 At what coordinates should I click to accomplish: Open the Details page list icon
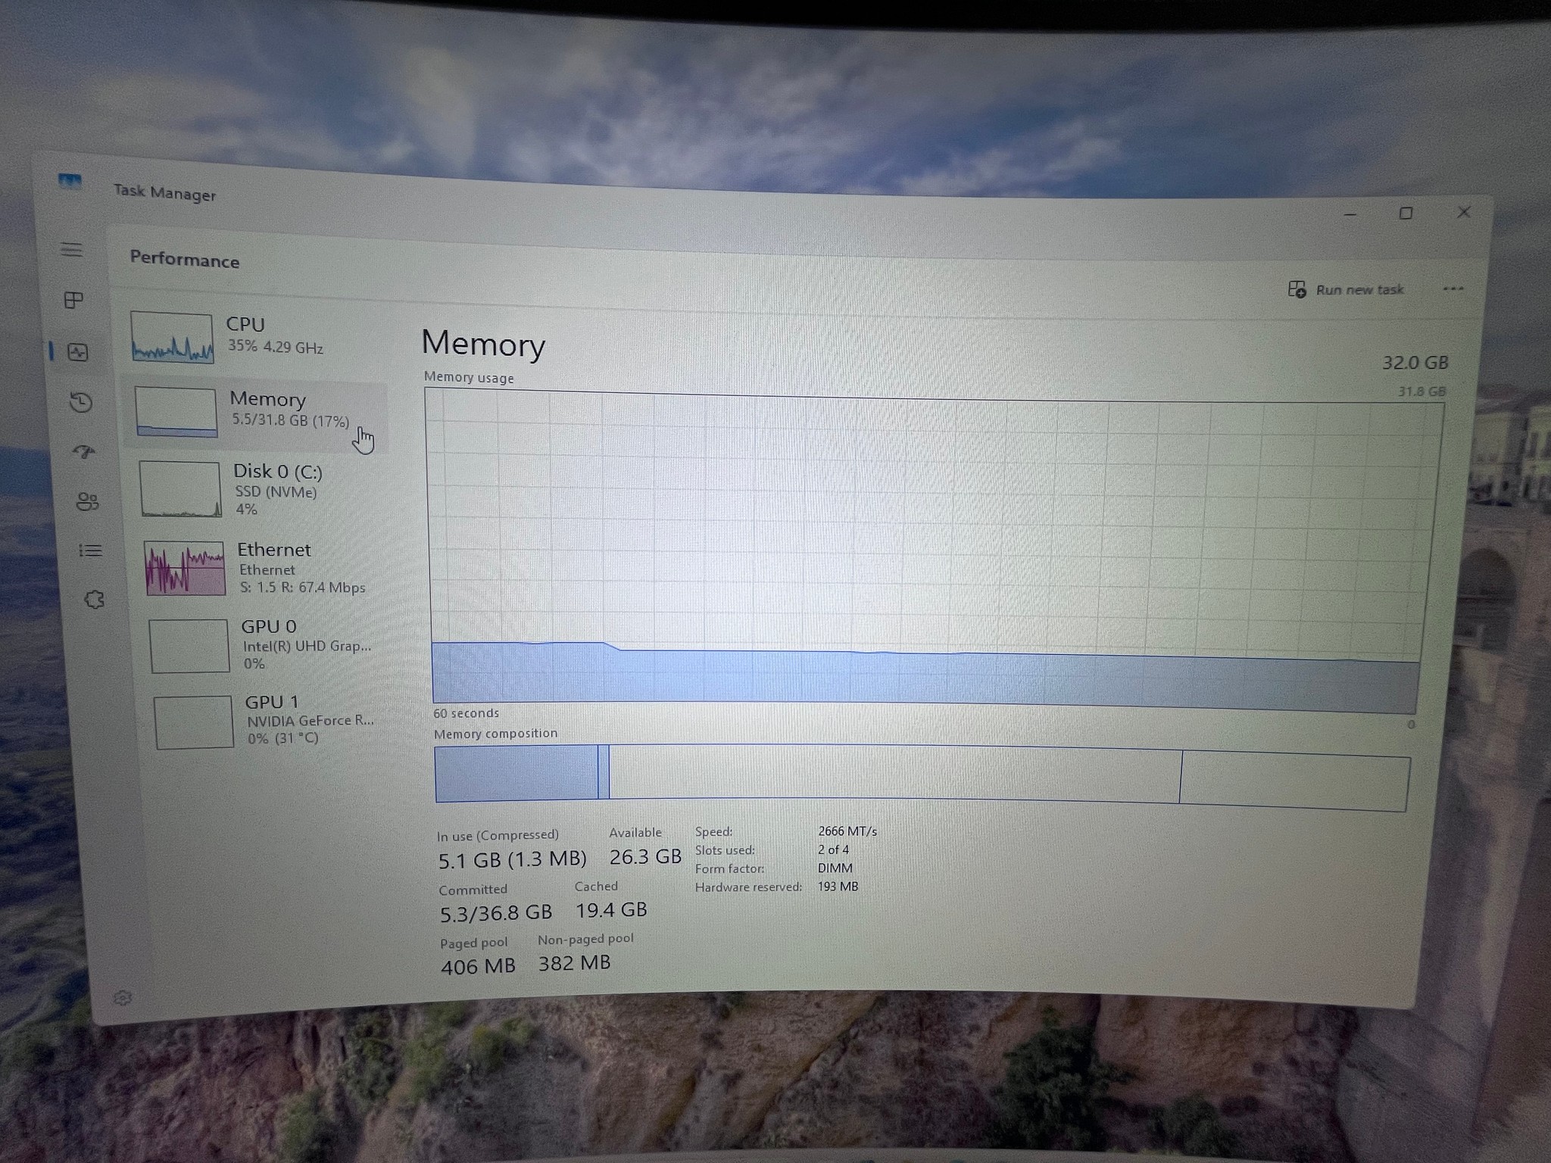90,550
